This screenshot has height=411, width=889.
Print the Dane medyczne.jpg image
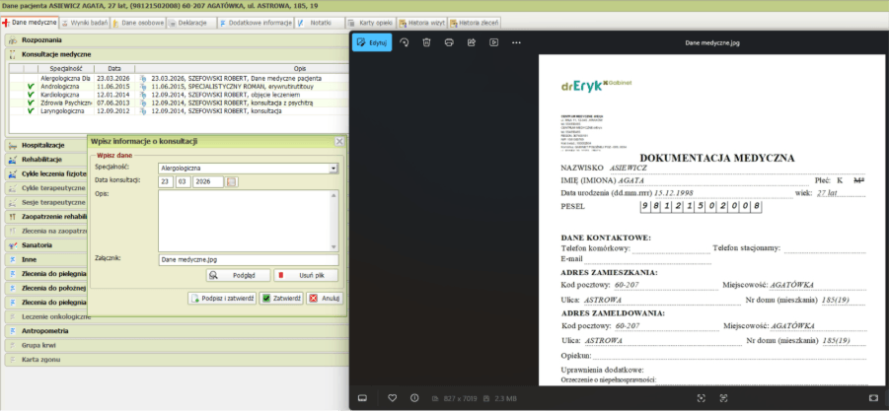449,42
